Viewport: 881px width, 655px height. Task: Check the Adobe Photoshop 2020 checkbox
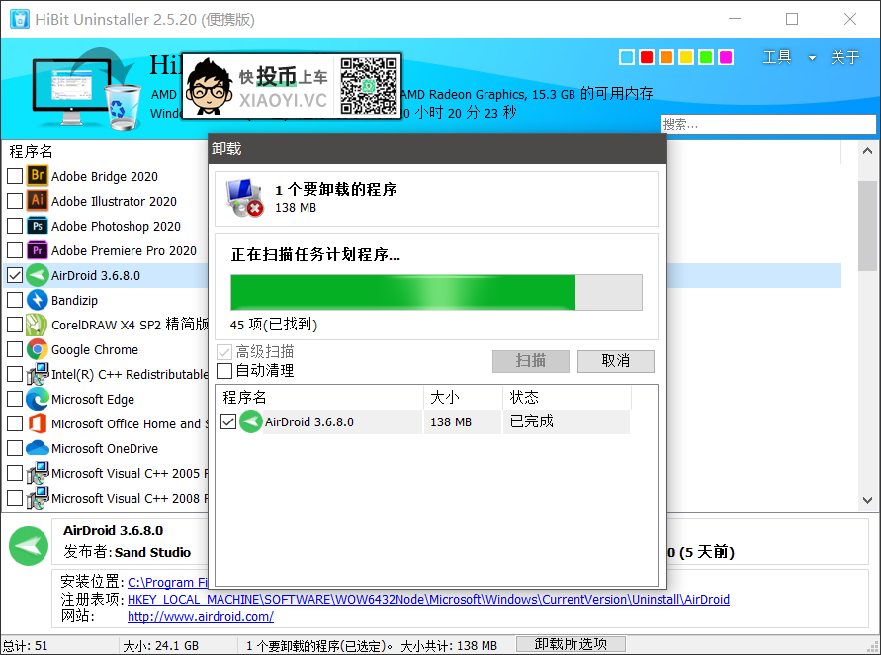[x=15, y=226]
